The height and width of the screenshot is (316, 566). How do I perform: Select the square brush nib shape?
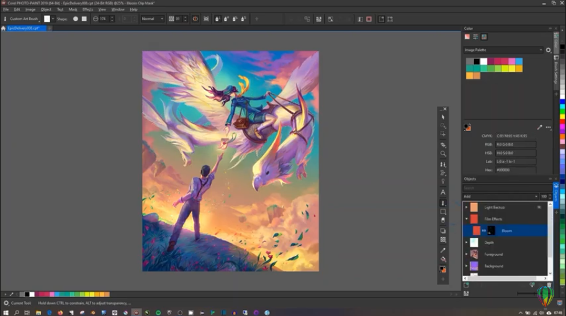click(x=84, y=19)
